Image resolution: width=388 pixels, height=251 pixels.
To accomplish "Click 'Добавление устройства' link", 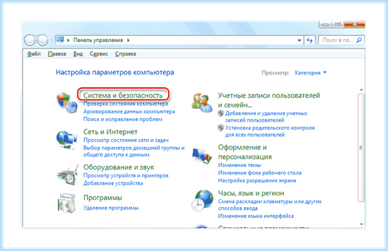I will coord(113,183).
